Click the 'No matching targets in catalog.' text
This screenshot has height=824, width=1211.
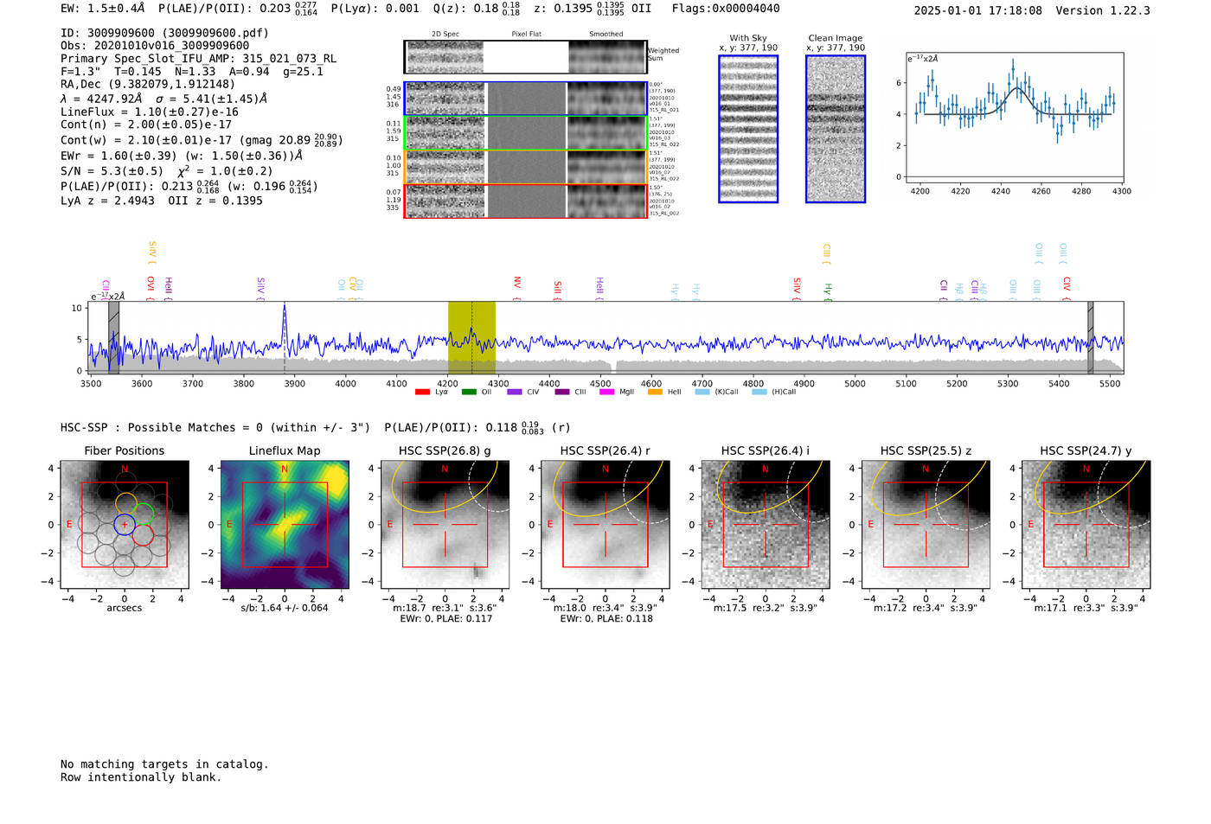point(164,764)
